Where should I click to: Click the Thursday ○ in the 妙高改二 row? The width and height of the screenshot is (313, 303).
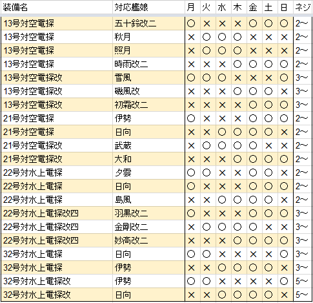(237, 240)
